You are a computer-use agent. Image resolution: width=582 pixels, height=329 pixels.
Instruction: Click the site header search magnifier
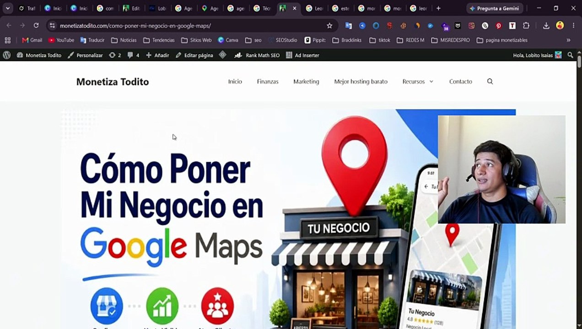(x=490, y=81)
